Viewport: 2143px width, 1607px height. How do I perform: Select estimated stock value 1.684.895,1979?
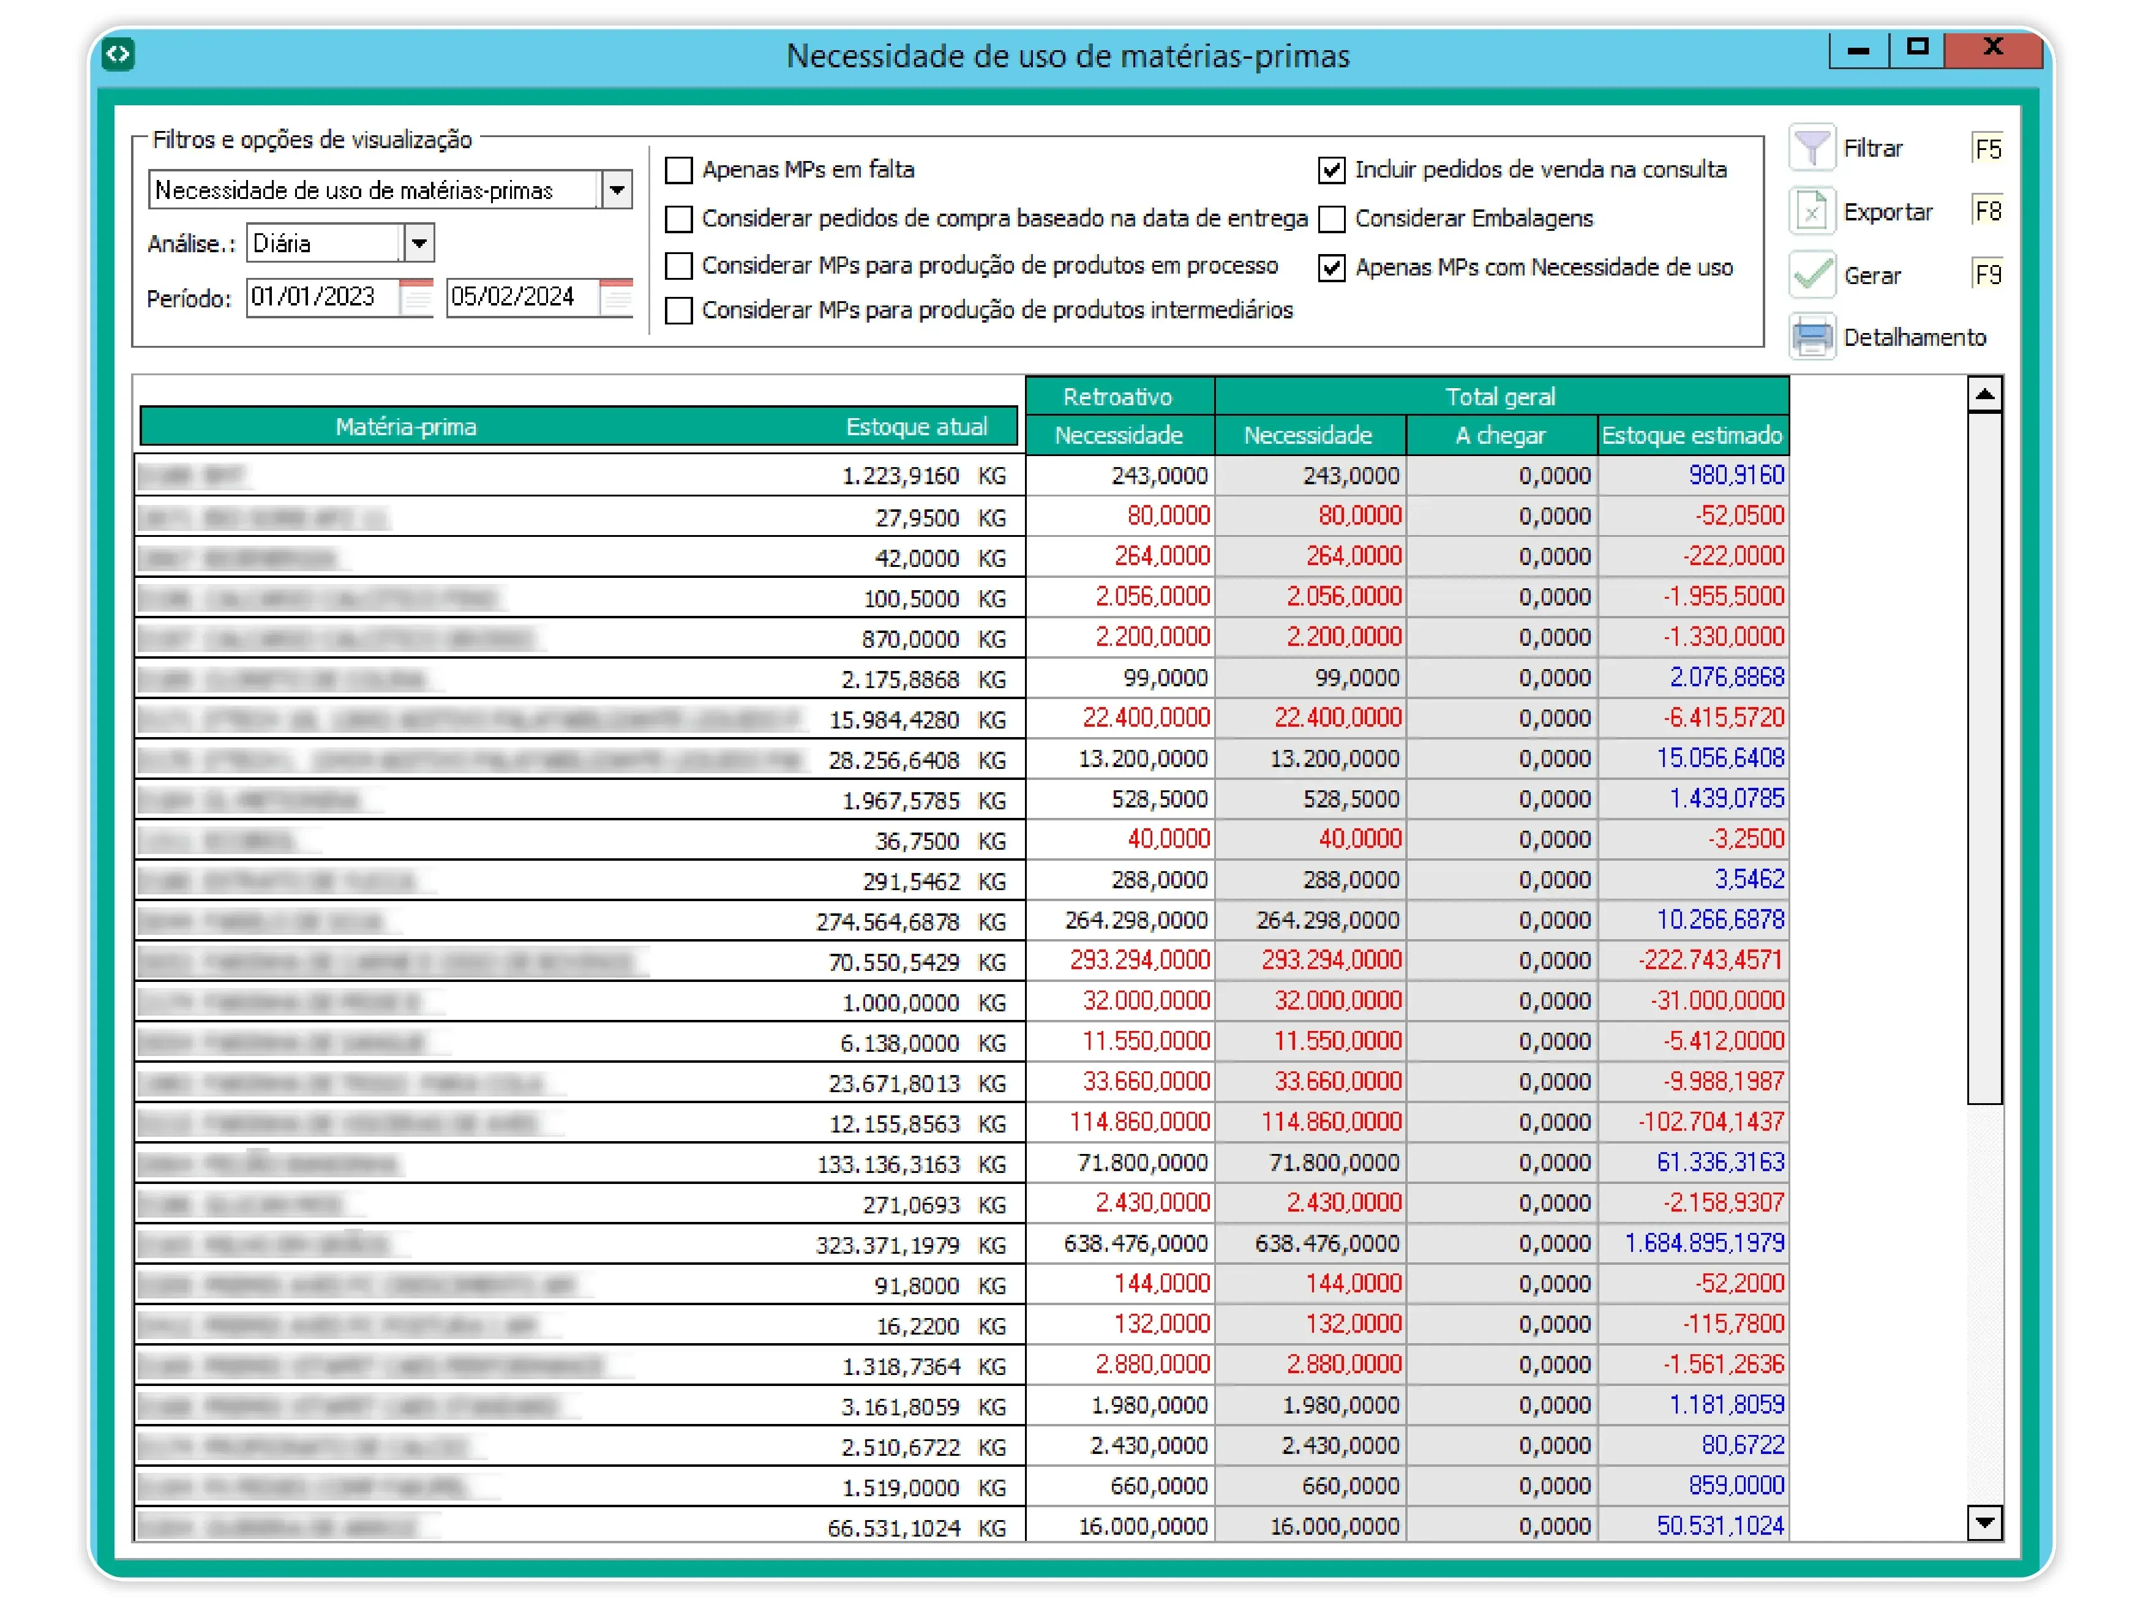click(x=1704, y=1244)
